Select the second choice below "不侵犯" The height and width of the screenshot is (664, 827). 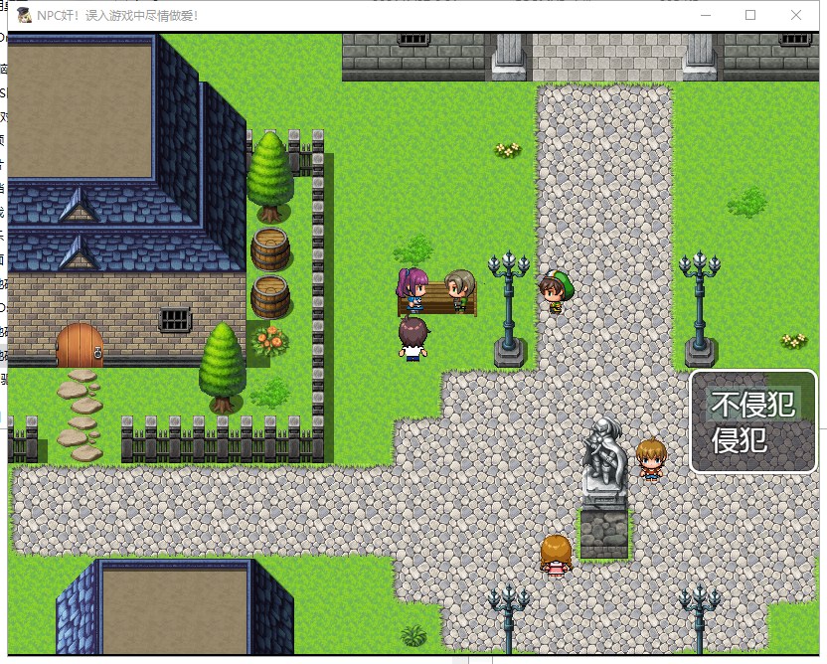pyautogui.click(x=741, y=440)
